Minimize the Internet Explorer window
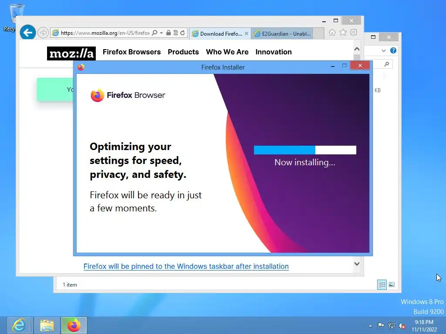446x334 pixels. pyautogui.click(x=324, y=21)
